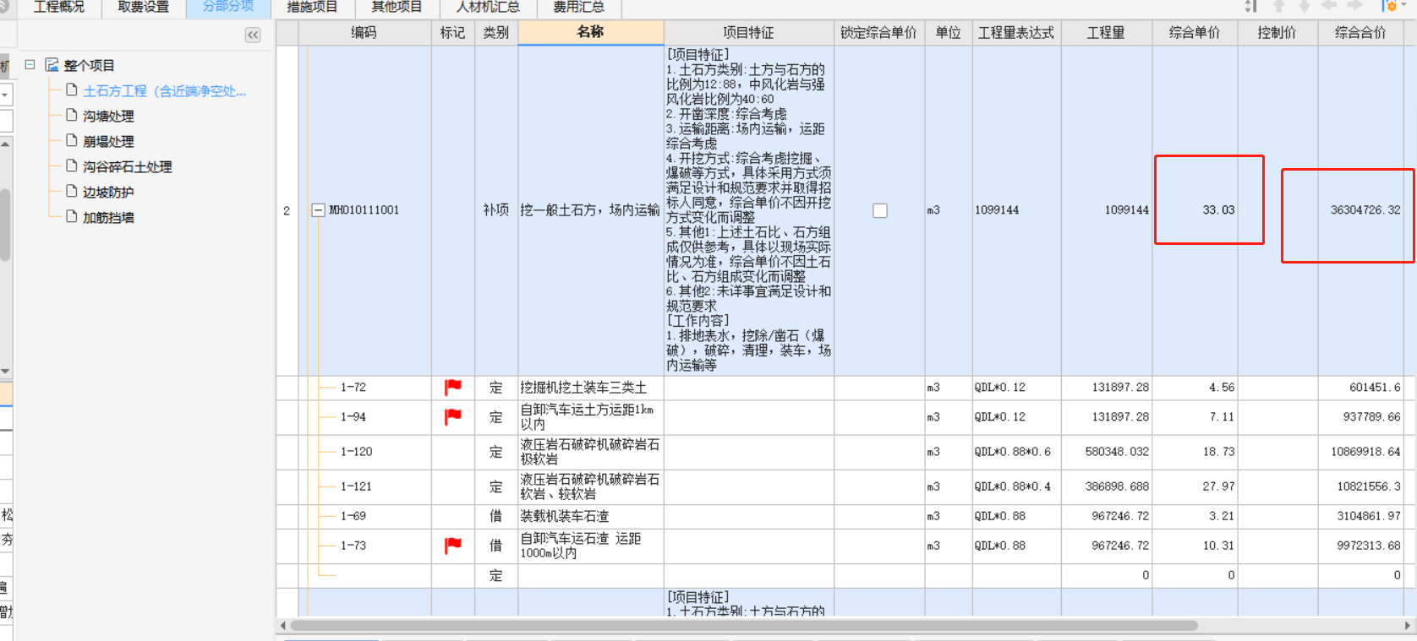Click the document icon beside 边坡防护
The image size is (1417, 641).
coord(72,191)
